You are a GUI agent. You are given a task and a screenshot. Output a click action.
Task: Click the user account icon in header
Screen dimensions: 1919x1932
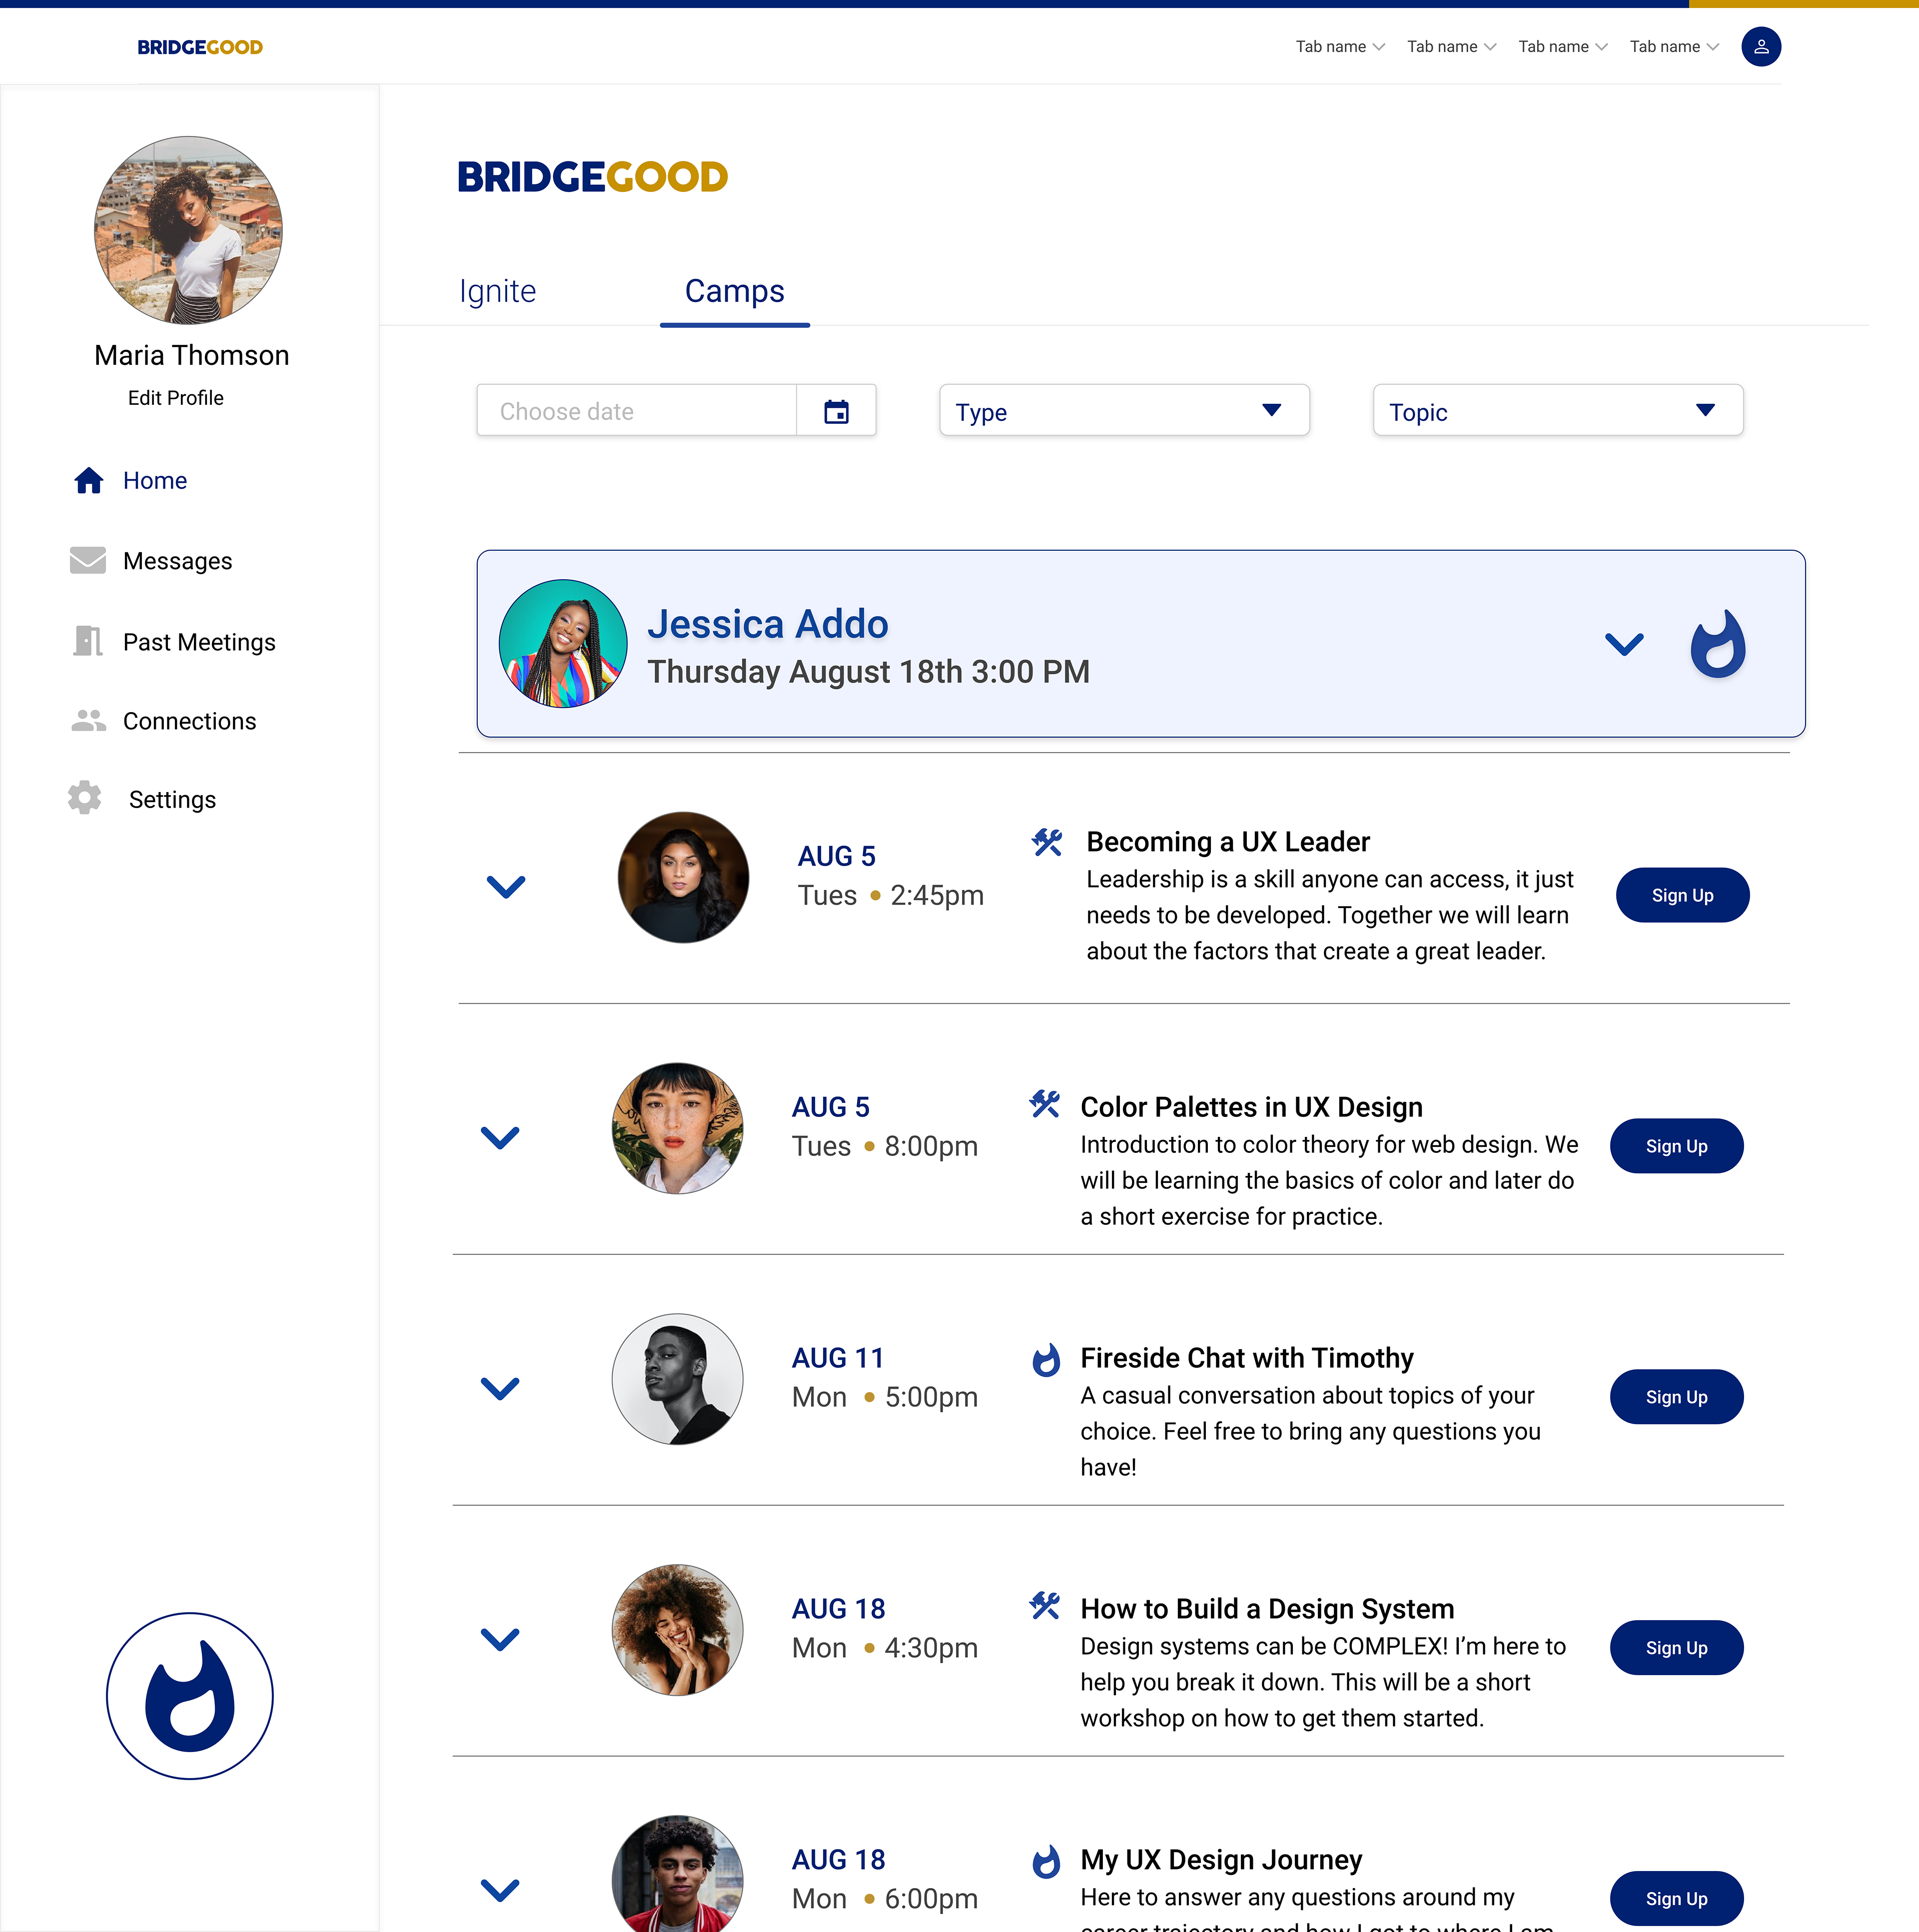pyautogui.click(x=1761, y=46)
